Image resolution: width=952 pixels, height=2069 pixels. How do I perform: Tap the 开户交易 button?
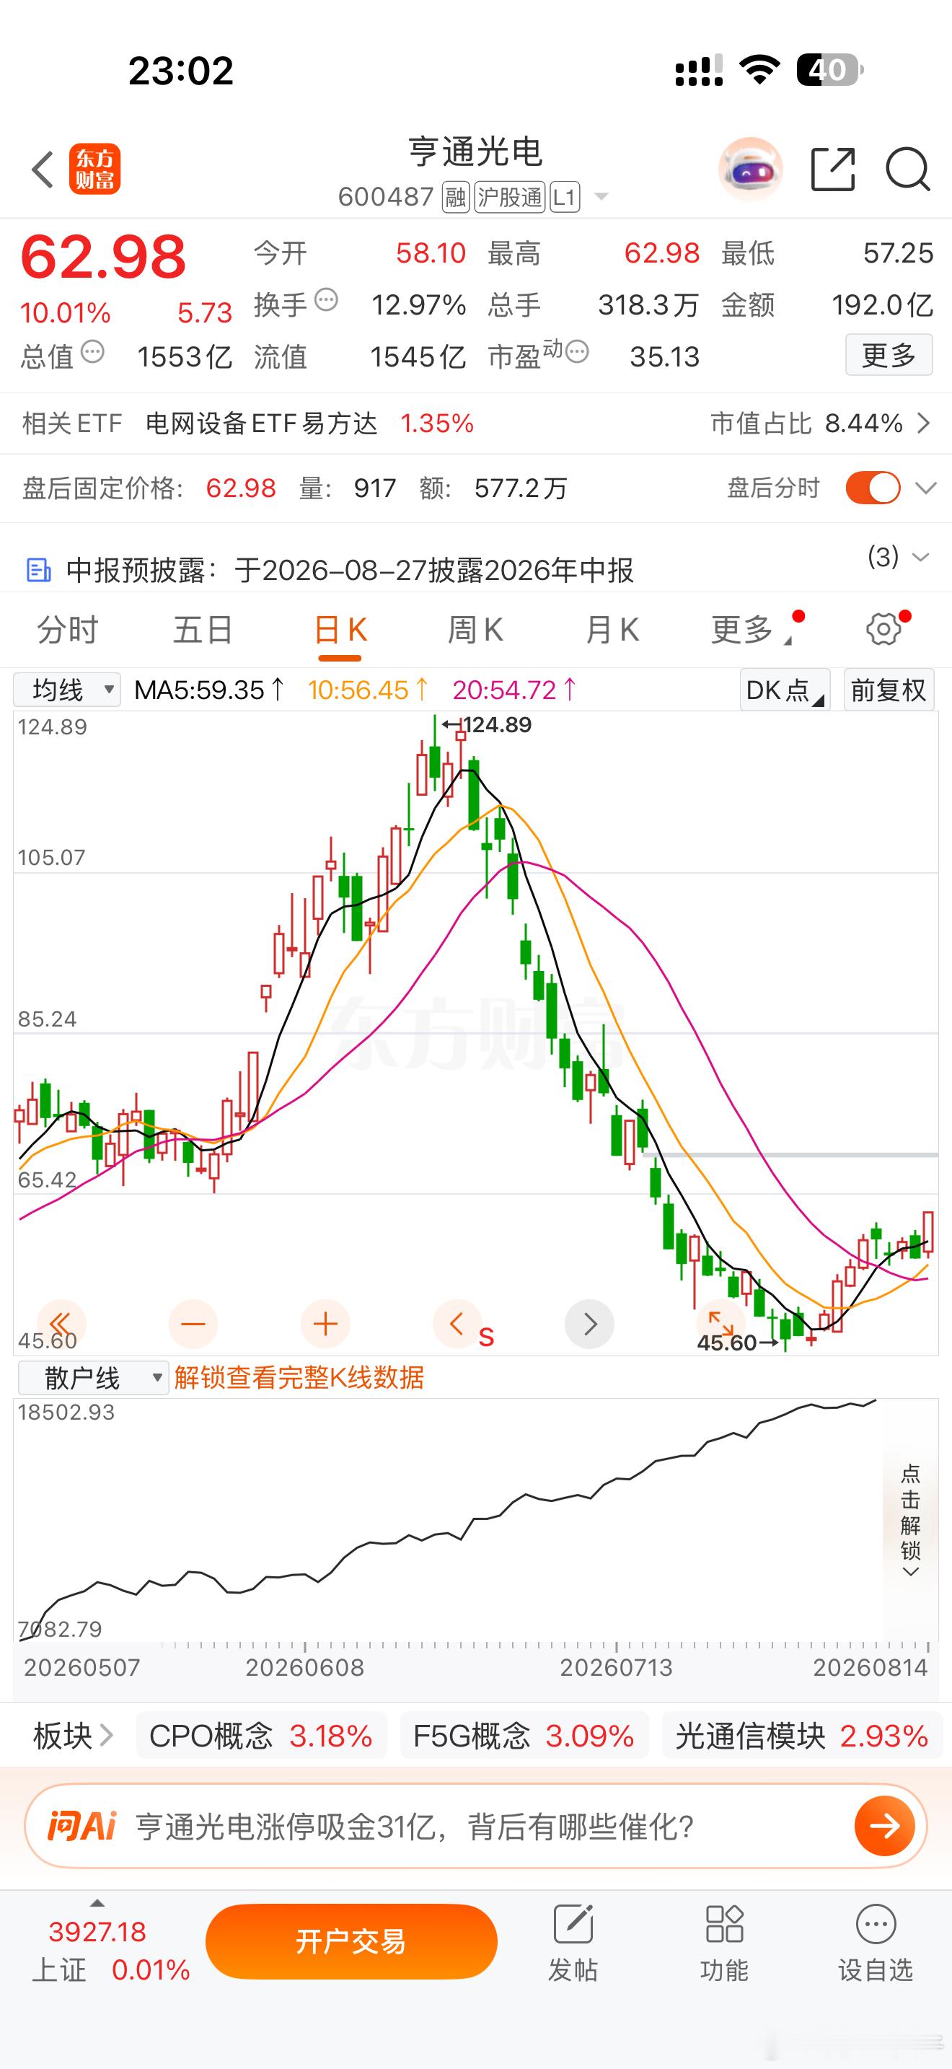[x=351, y=1941]
